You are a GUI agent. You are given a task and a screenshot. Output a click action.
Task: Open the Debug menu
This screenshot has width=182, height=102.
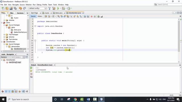39,5
